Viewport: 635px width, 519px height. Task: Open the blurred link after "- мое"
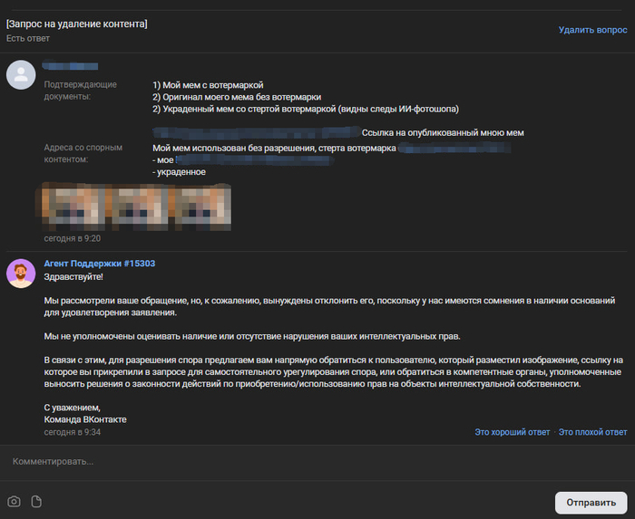point(238,160)
